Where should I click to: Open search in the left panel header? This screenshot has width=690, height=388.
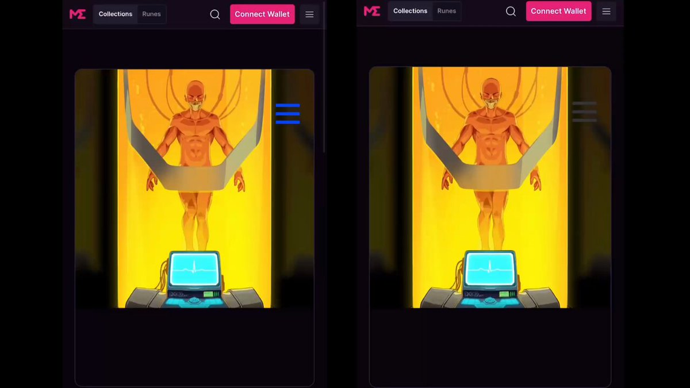tap(215, 14)
